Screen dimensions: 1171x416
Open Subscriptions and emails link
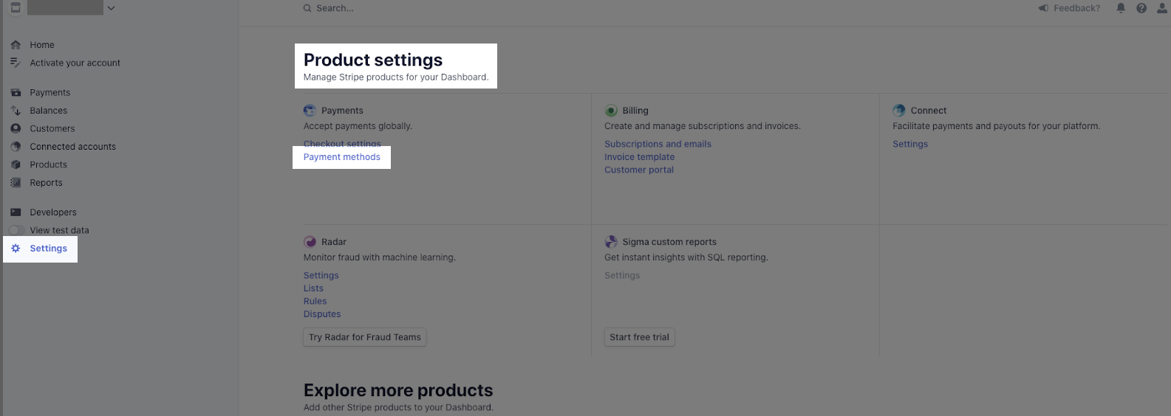(x=658, y=145)
